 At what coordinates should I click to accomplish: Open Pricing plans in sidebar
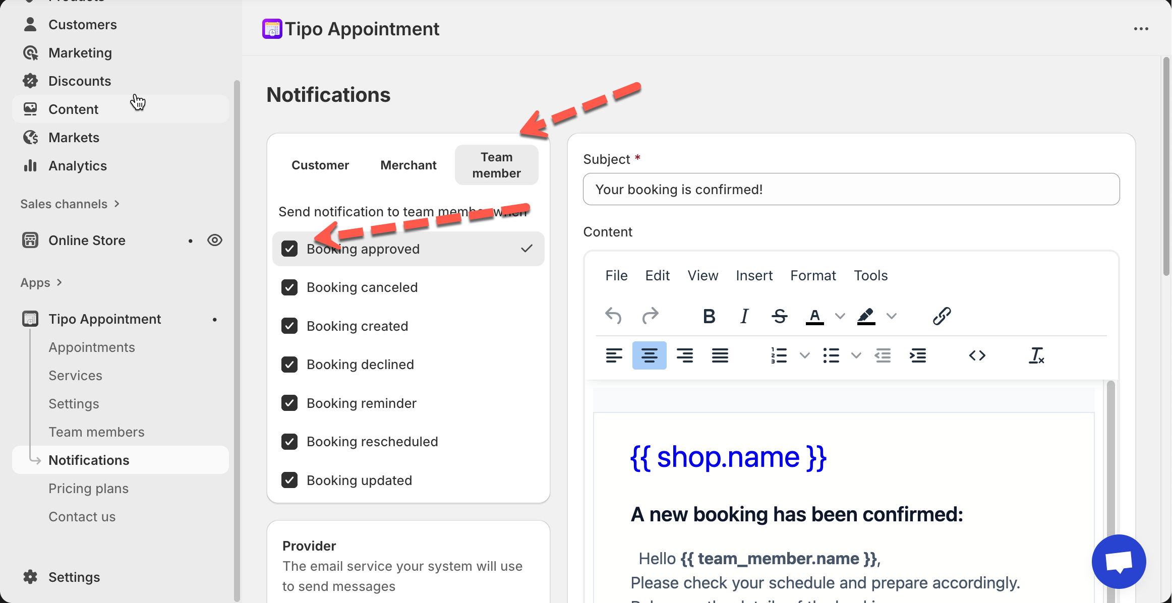88,488
